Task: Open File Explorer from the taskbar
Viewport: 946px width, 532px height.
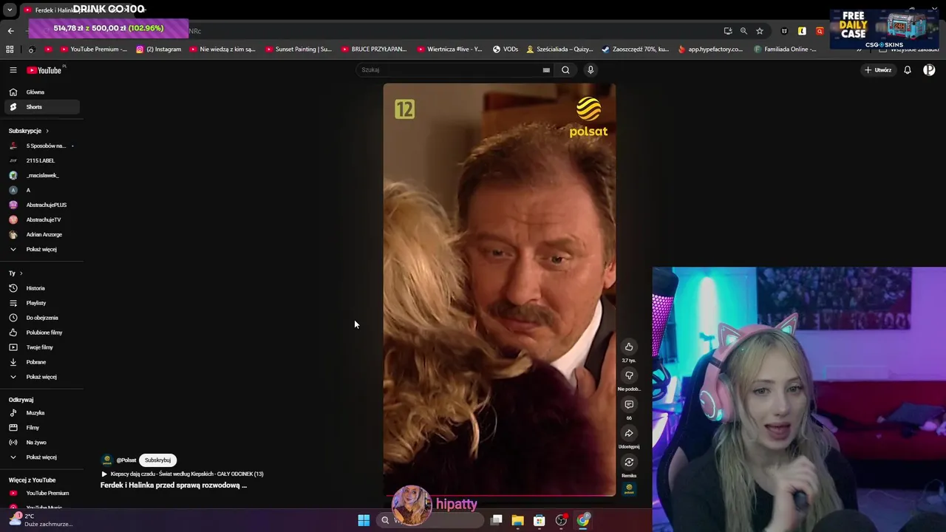Action: (517, 520)
